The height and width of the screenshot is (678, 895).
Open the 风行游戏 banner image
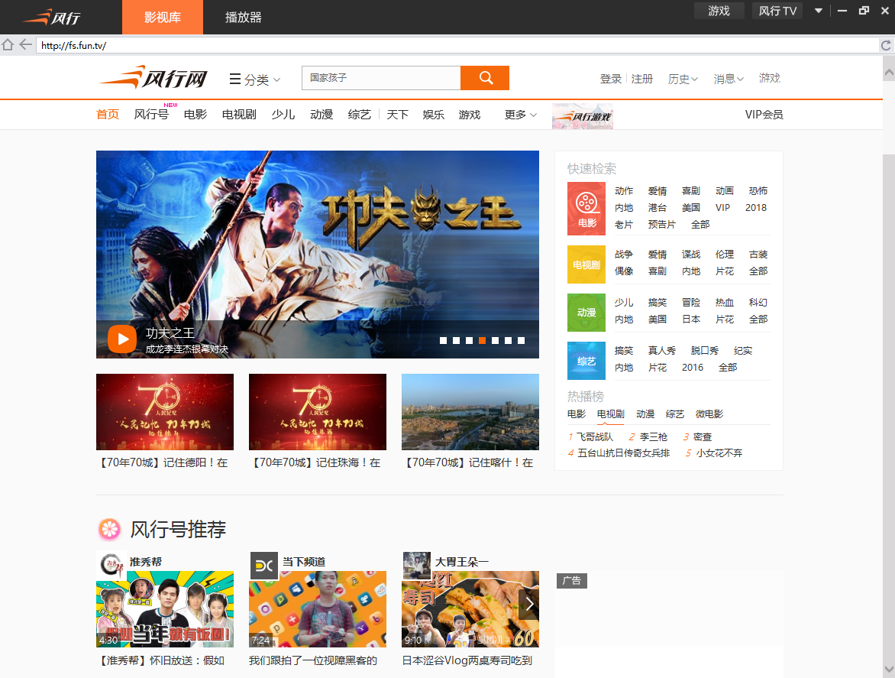click(x=582, y=116)
